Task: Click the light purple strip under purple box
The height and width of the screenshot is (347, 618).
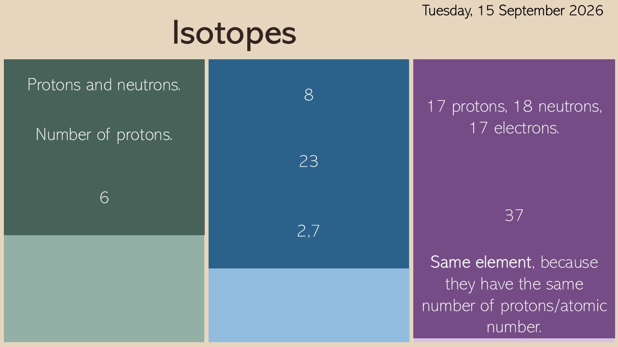Action: (x=514, y=340)
